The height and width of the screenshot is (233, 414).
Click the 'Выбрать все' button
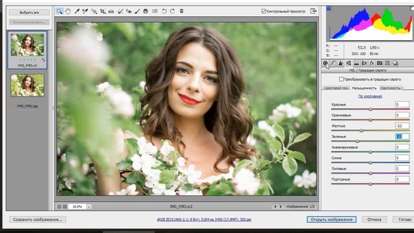29,12
